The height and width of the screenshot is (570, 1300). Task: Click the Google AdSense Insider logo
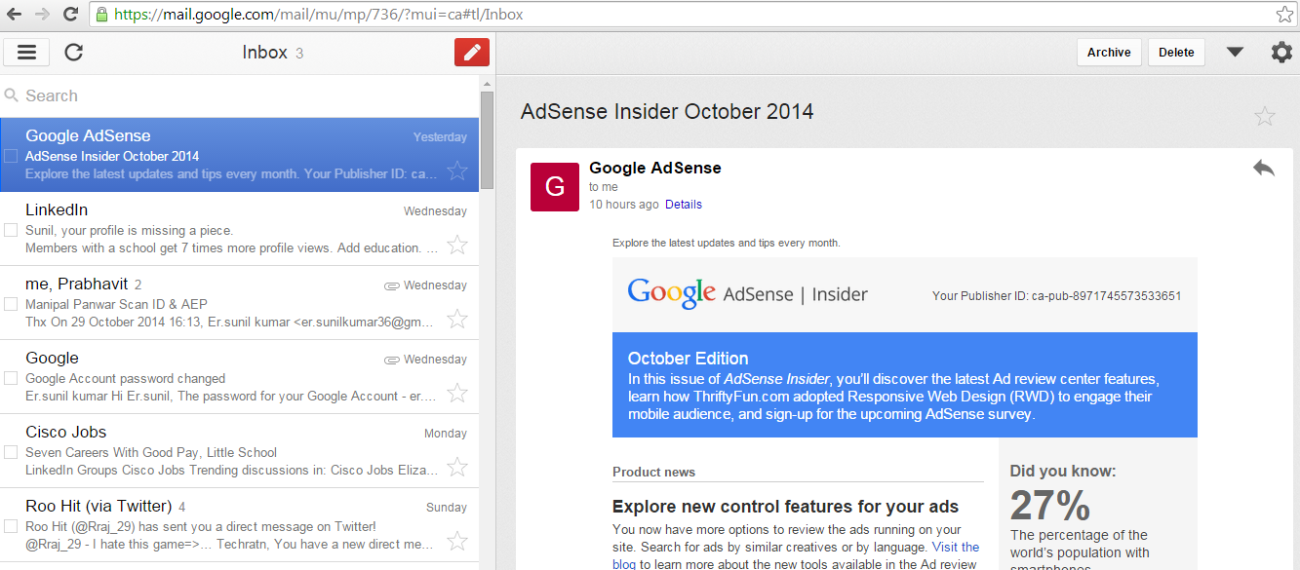coord(747,293)
